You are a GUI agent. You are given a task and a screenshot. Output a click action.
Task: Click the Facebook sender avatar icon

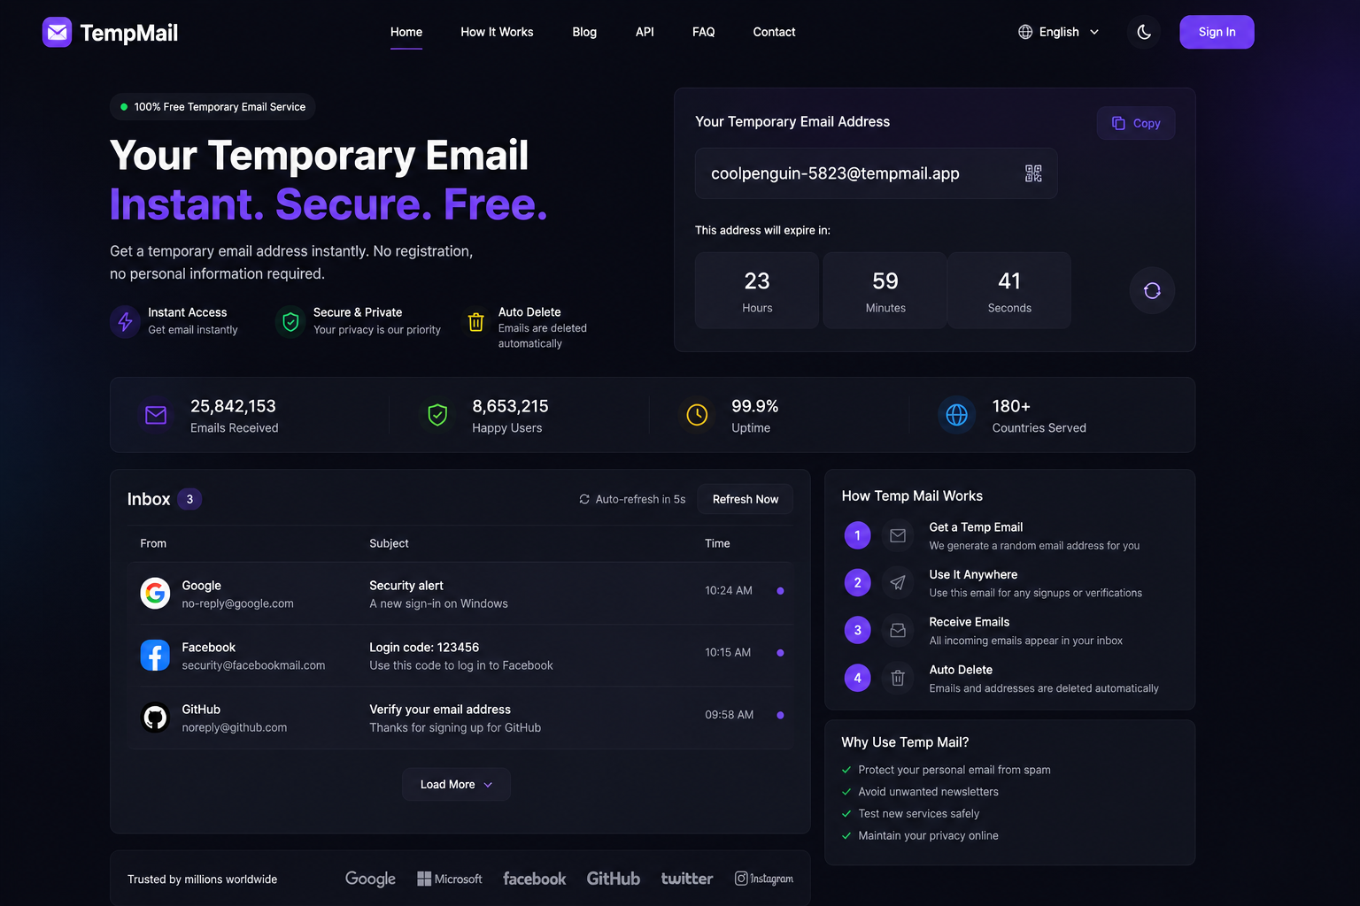pyautogui.click(x=155, y=656)
